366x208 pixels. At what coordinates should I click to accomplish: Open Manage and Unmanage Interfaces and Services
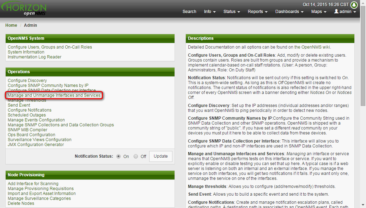(54, 95)
